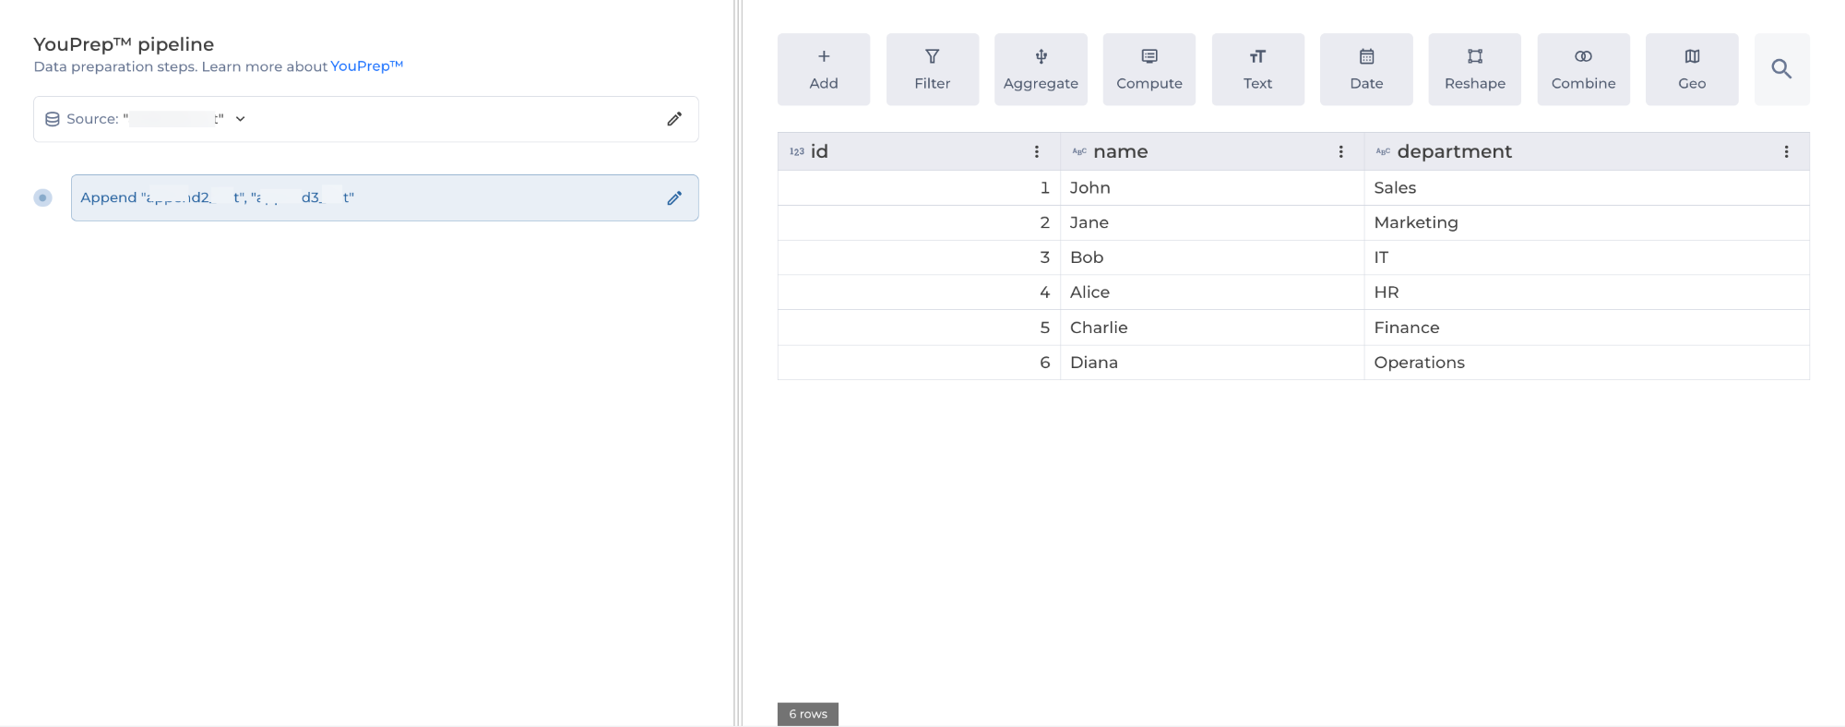Open the Combine tool
This screenshot has height=727, width=1845.
[1583, 69]
